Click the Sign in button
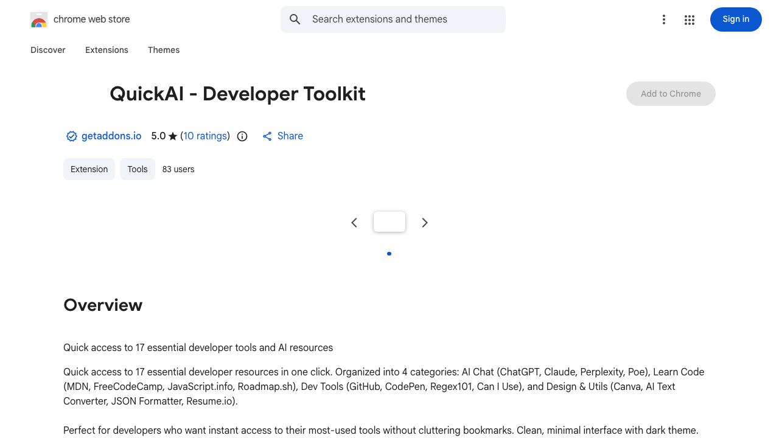The width and height of the screenshot is (779, 438). tap(736, 19)
